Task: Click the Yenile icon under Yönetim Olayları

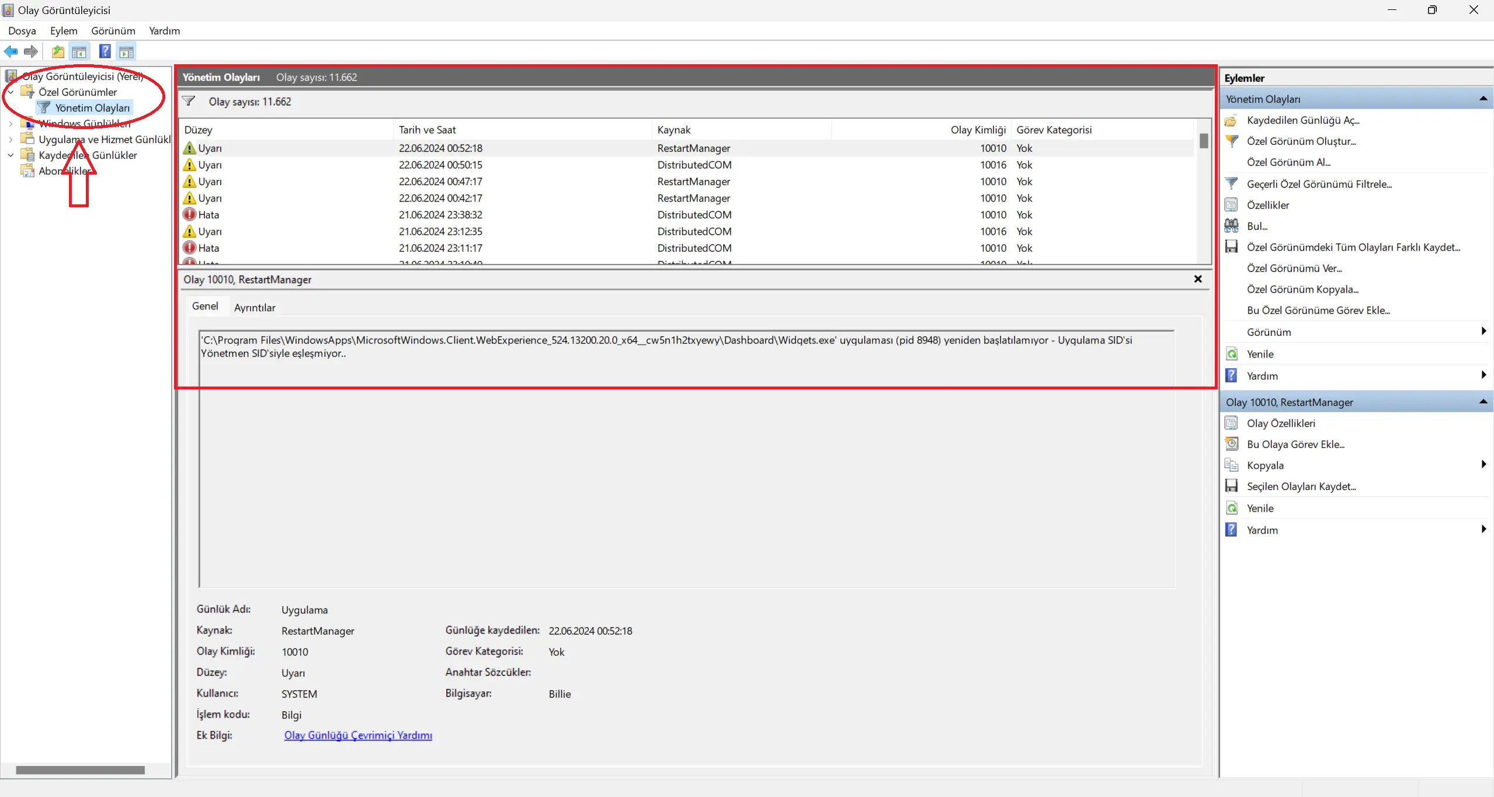Action: click(x=1231, y=354)
